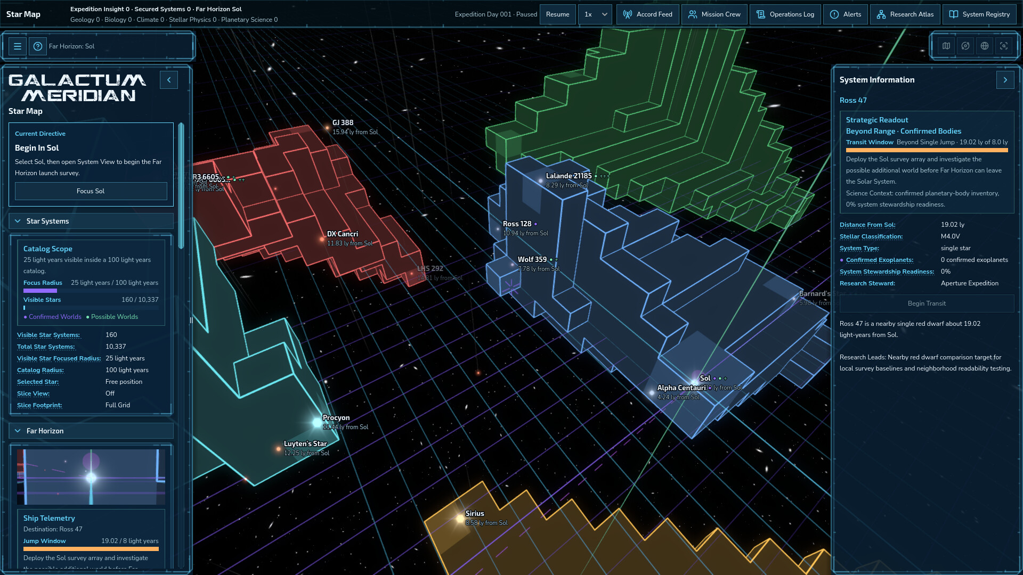Select the Sirius star on map
Screen dimensions: 1023x575
coord(460,518)
